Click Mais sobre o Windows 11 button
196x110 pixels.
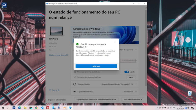click(x=132, y=100)
